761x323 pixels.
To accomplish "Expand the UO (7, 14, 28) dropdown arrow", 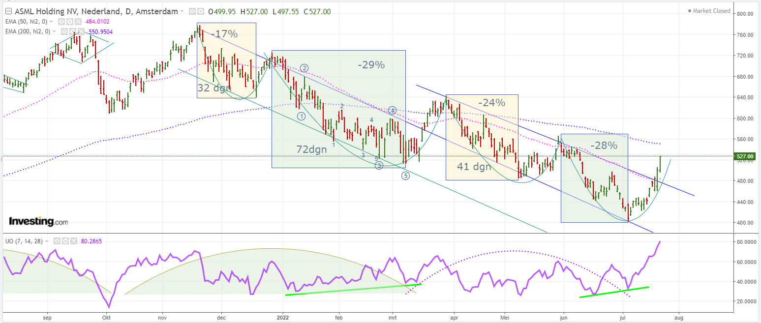I will point(47,241).
